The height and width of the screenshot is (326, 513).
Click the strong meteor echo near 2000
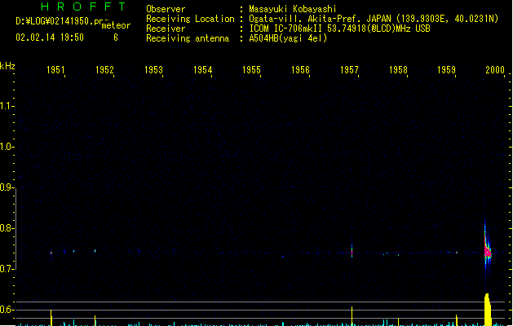[x=488, y=252]
